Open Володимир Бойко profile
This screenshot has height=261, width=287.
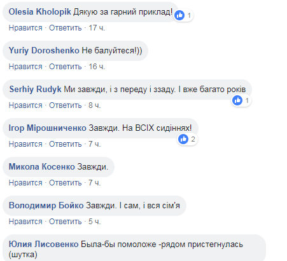tap(46, 206)
